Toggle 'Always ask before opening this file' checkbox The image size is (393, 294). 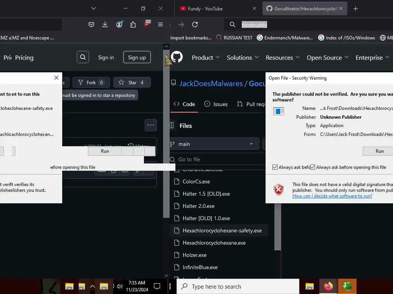[x=312, y=167]
